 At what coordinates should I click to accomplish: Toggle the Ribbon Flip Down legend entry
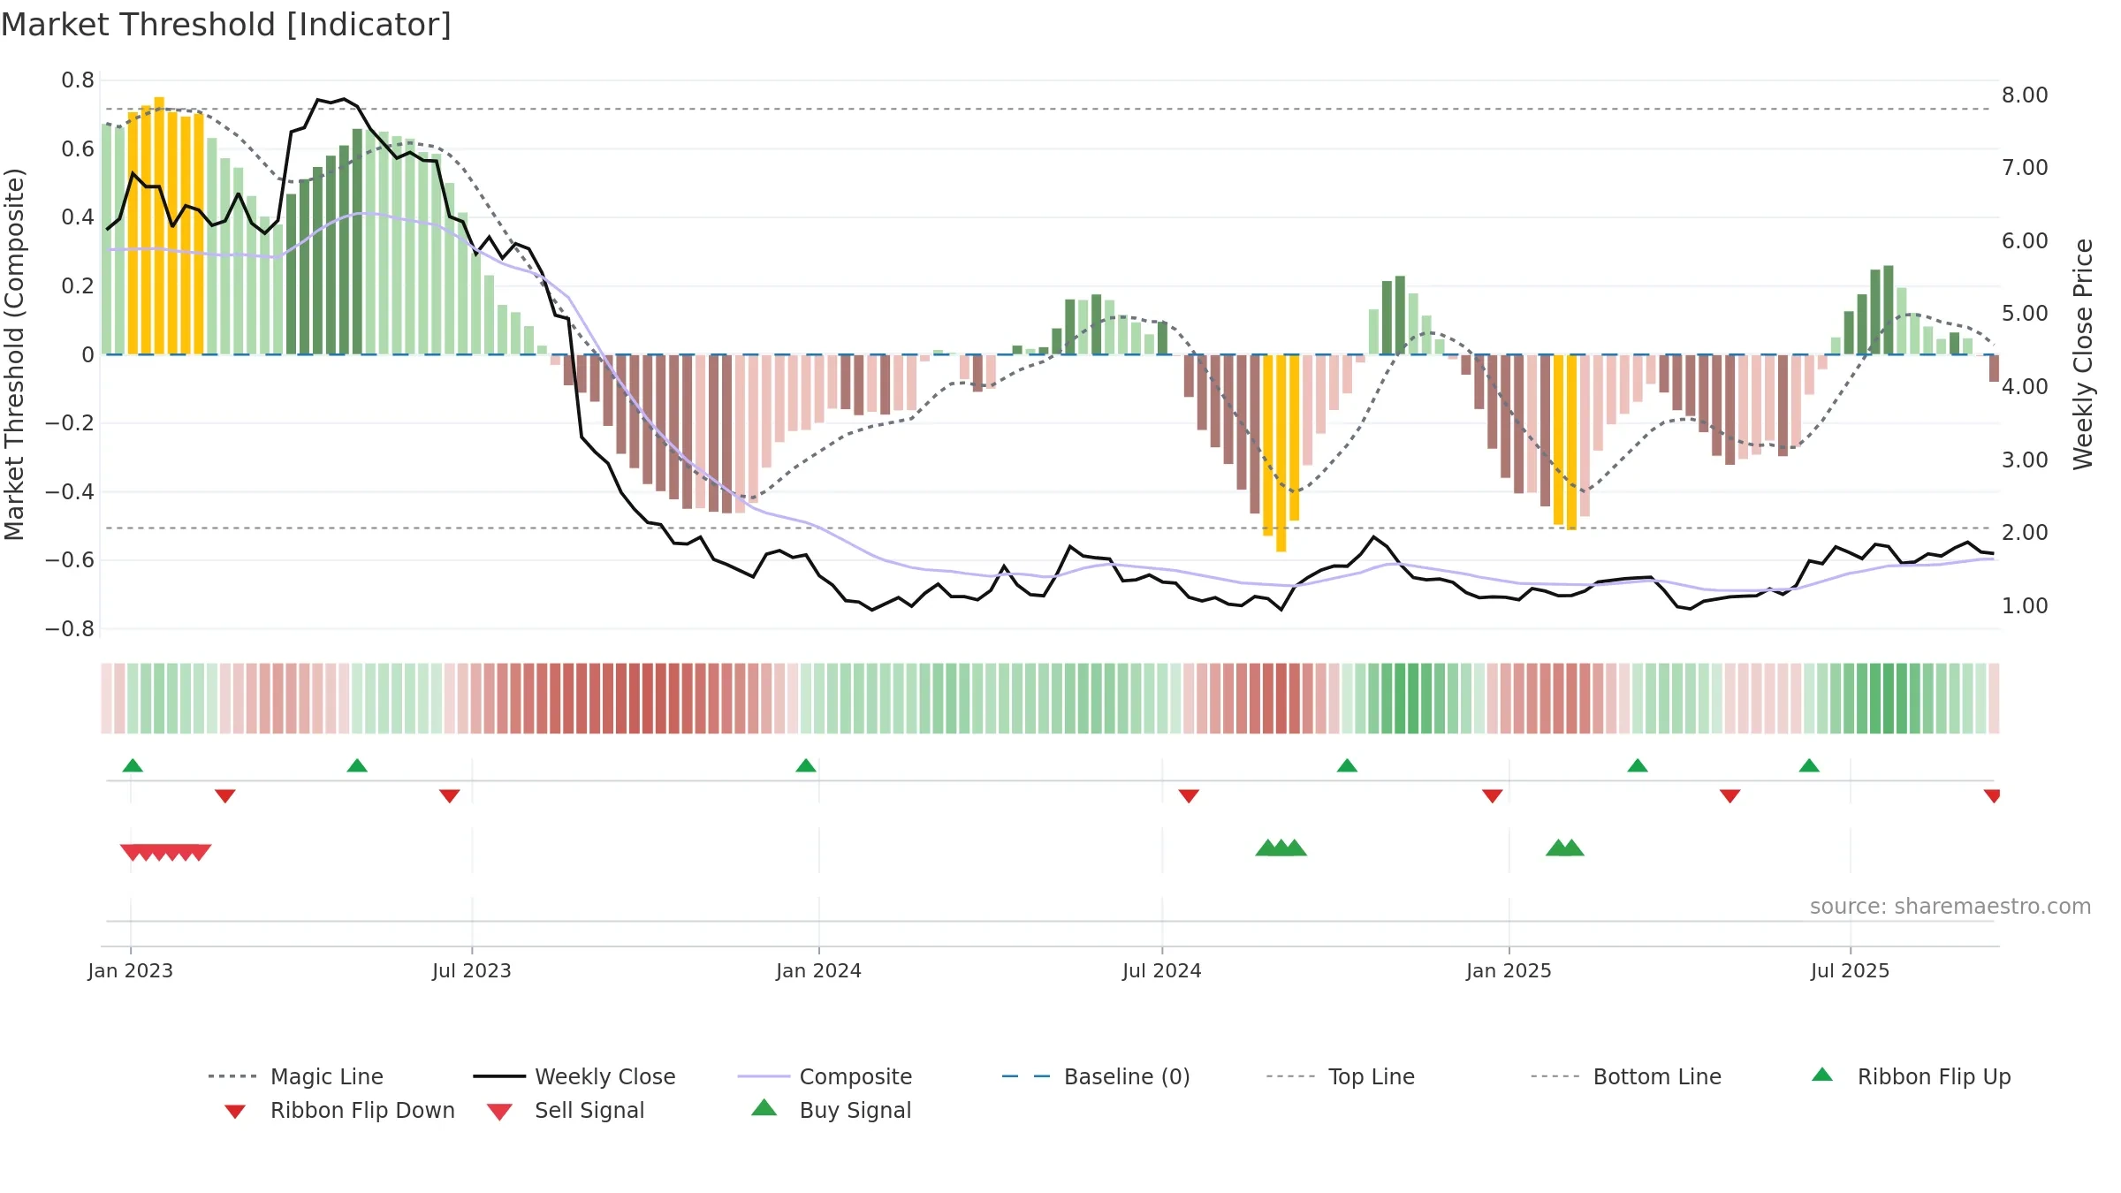338,1110
